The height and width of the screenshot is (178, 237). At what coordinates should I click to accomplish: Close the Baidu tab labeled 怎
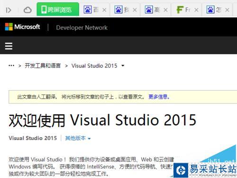(x=227, y=10)
